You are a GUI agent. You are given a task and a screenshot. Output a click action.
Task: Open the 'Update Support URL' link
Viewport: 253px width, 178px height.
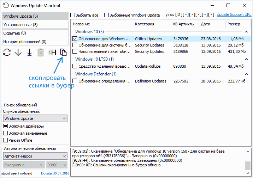[234, 15]
